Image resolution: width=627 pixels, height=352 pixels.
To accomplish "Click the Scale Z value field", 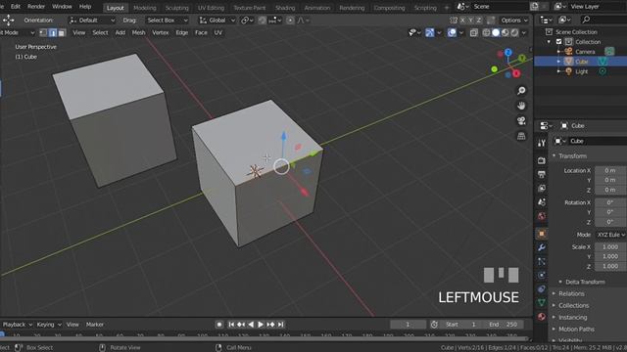I will point(610,266).
